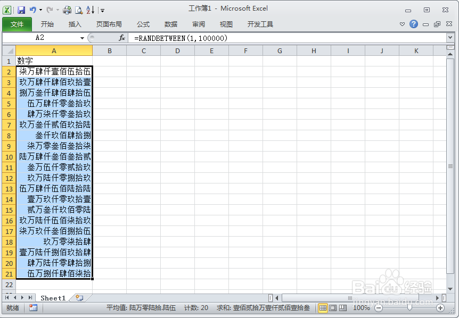This screenshot has width=459, height=318.
Task: Click the Insert Function fx icon
Action: (122, 38)
